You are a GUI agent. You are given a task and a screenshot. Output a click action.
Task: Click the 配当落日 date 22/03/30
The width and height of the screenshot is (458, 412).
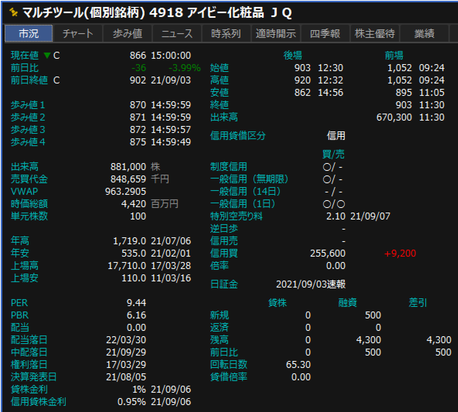pyautogui.click(x=126, y=340)
